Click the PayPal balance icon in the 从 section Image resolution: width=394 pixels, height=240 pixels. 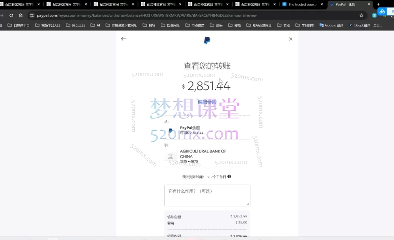[x=171, y=130]
